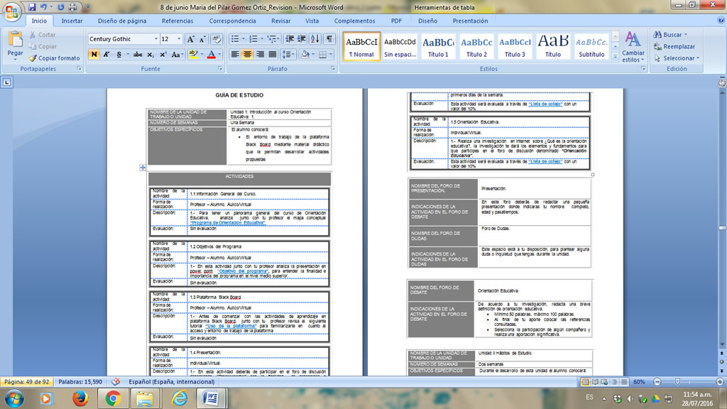Viewport: 727px width, 409px height.
Task: Expand the styles gallery
Action: click(x=616, y=57)
